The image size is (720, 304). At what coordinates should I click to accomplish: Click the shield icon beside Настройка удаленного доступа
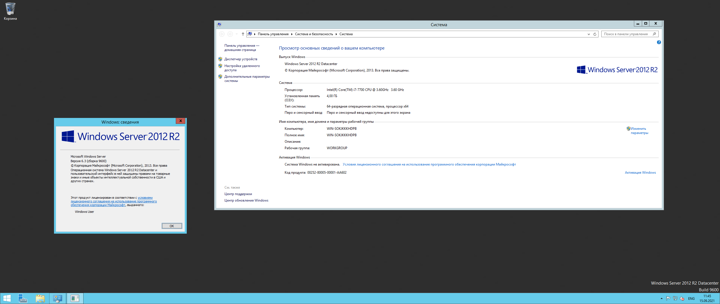220,66
